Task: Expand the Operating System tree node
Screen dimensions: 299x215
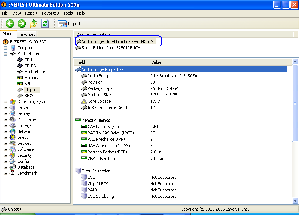Action: point(6,102)
